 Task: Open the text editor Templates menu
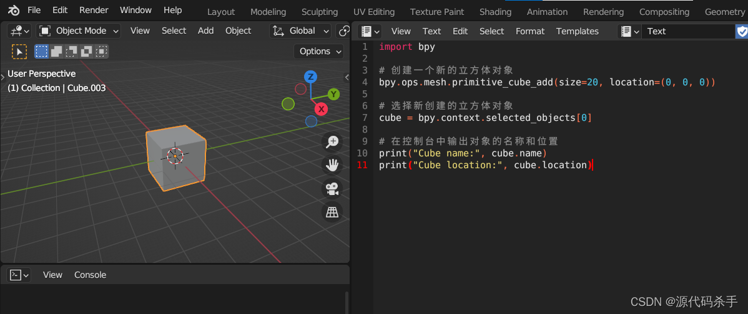[577, 31]
